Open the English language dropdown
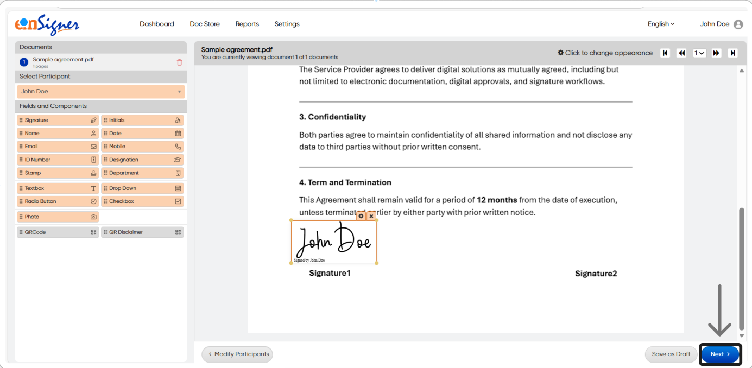 [x=661, y=24]
